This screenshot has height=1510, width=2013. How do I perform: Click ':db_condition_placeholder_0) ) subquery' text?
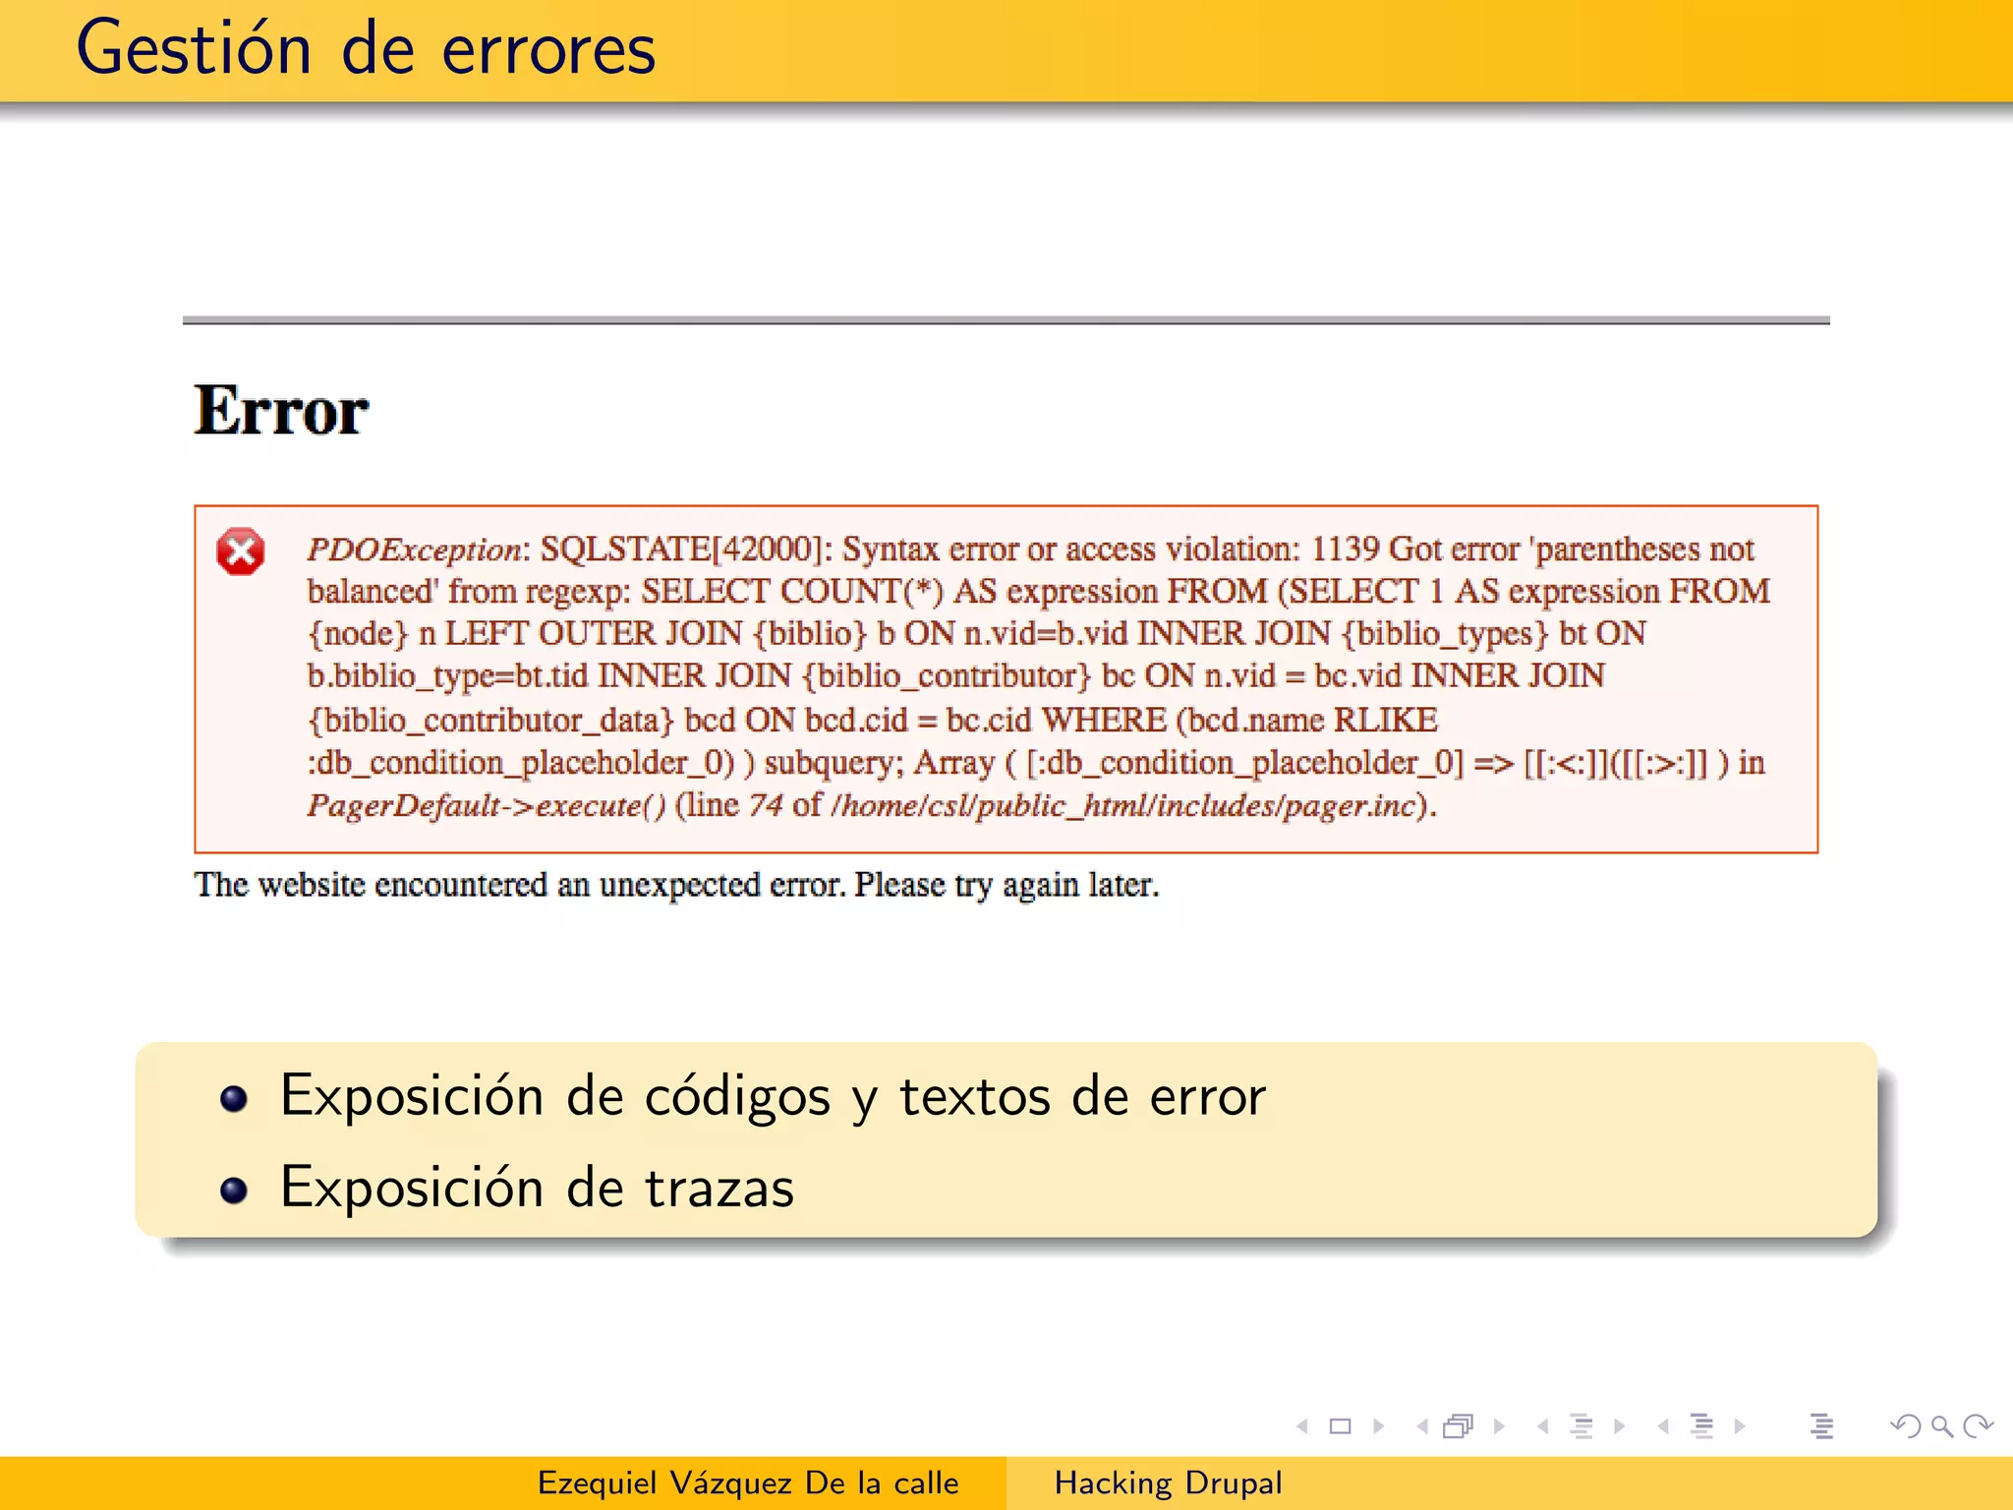(605, 764)
